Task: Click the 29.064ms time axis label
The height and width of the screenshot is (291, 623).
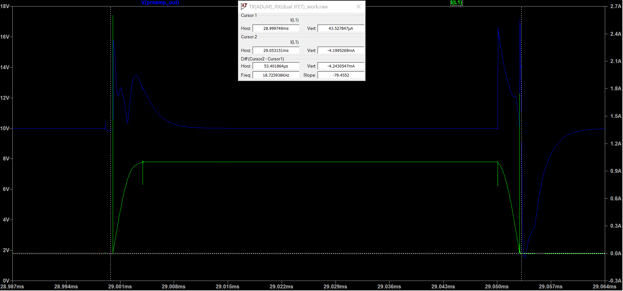Action: [604, 287]
